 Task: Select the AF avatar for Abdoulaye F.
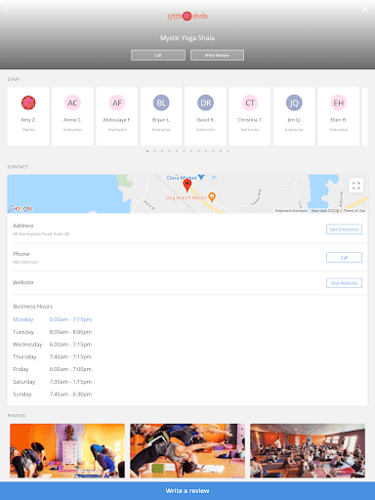pos(117,103)
